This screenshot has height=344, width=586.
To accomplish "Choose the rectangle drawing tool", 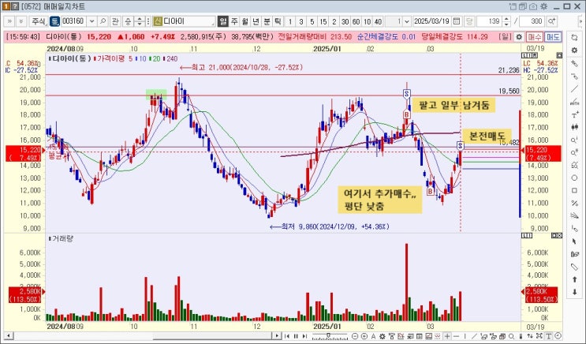I will 575,190.
